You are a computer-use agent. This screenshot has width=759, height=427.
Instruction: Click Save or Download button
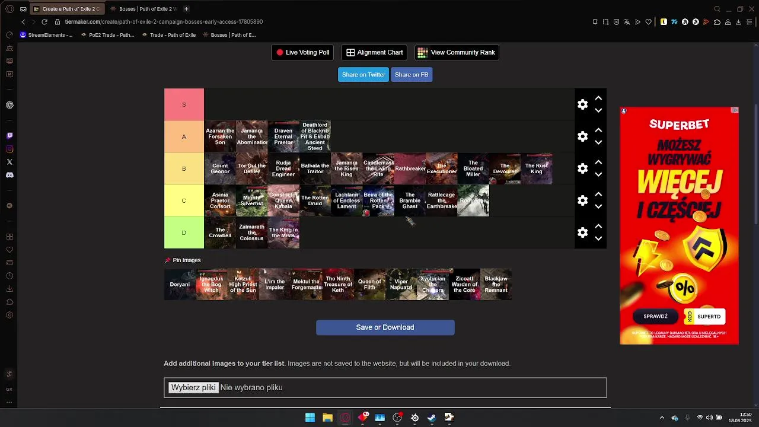(x=385, y=327)
